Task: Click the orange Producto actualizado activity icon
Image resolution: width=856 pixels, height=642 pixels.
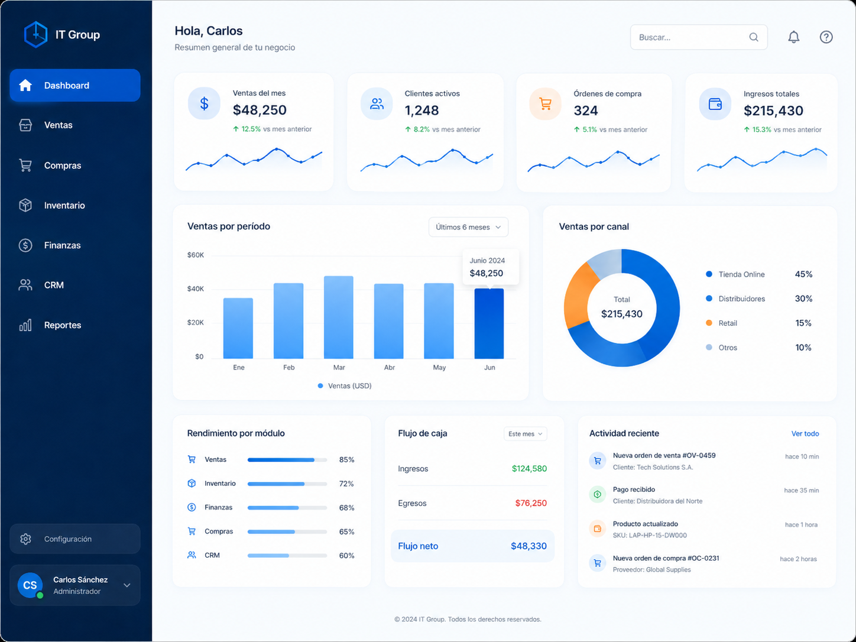Action: 598,528
